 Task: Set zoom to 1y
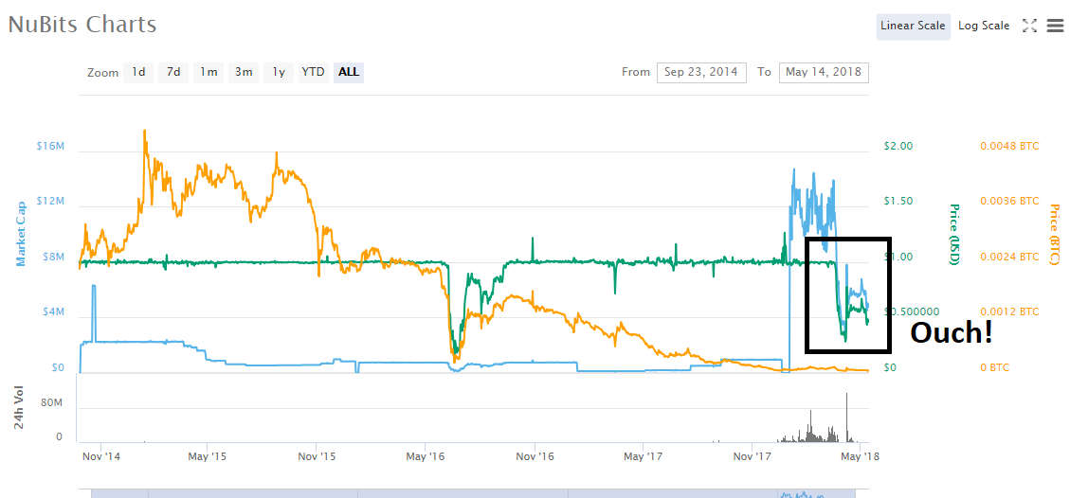tap(279, 72)
